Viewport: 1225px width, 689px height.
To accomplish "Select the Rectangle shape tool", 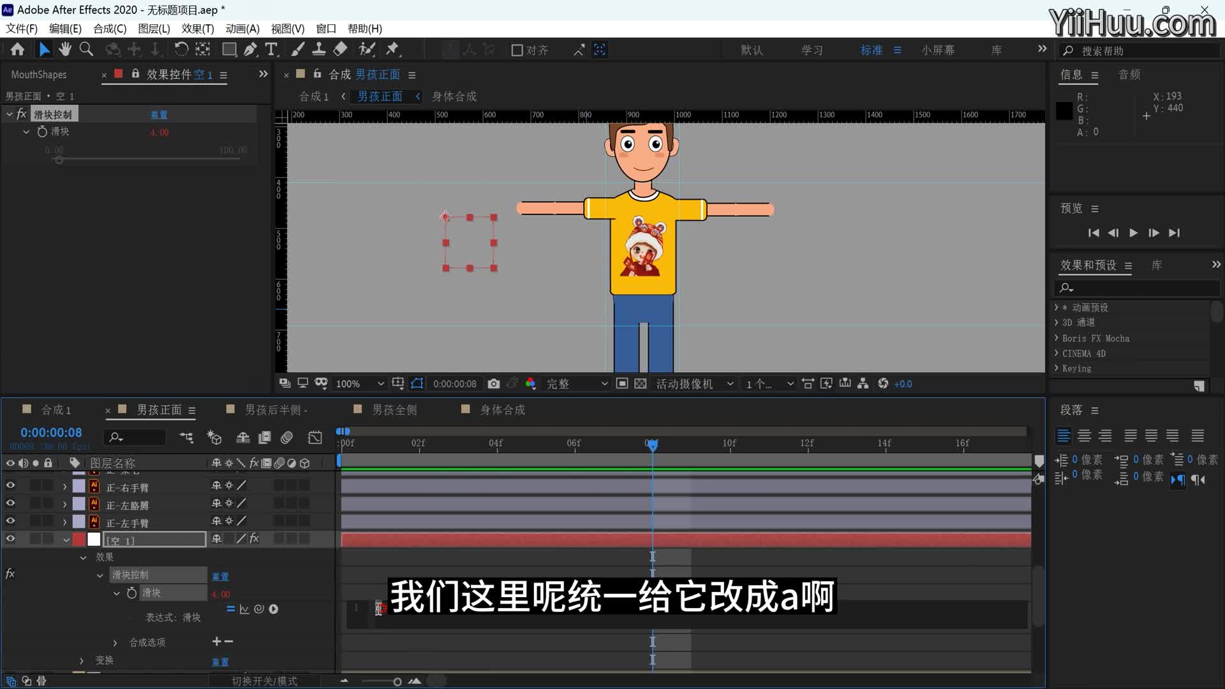I will (x=229, y=49).
